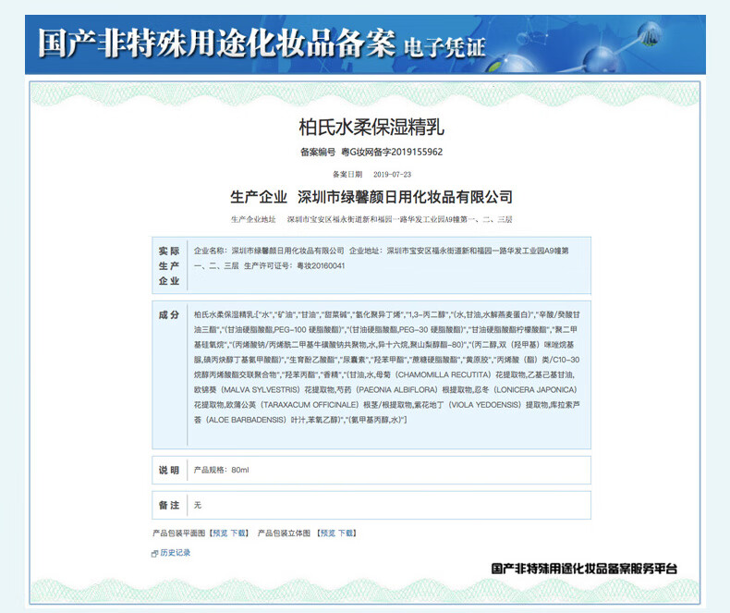Image resolution: width=730 pixels, height=613 pixels.
Task: Download the 产品包装平面图 file
Action: (239, 533)
